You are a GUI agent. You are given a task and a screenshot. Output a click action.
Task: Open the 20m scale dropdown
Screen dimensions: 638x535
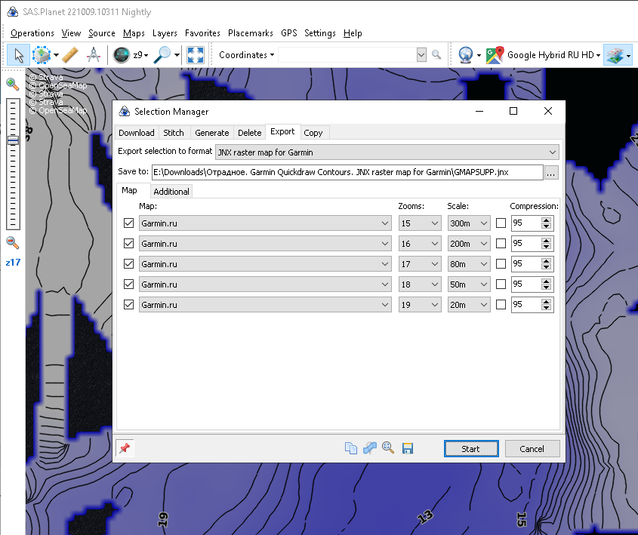[x=469, y=305]
